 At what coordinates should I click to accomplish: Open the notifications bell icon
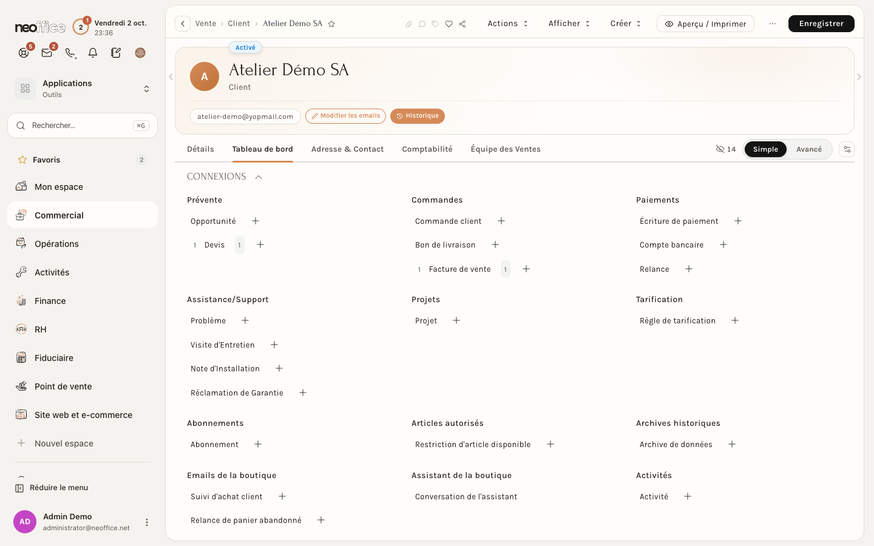coord(93,53)
